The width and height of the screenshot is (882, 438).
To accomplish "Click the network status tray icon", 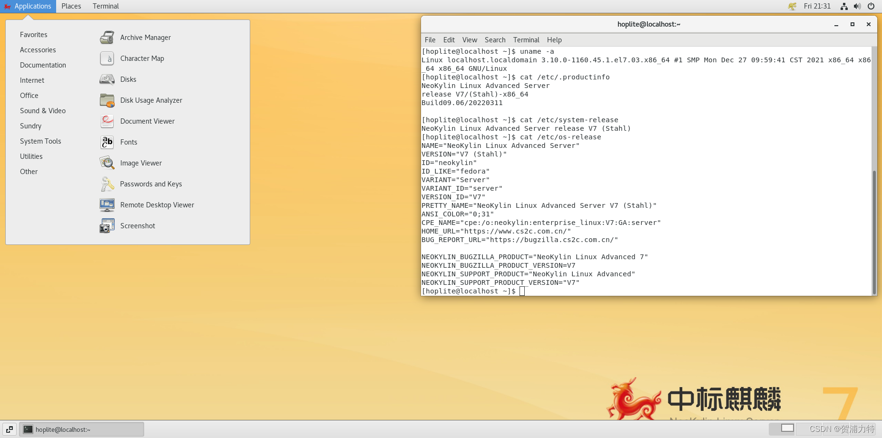I will (x=844, y=6).
